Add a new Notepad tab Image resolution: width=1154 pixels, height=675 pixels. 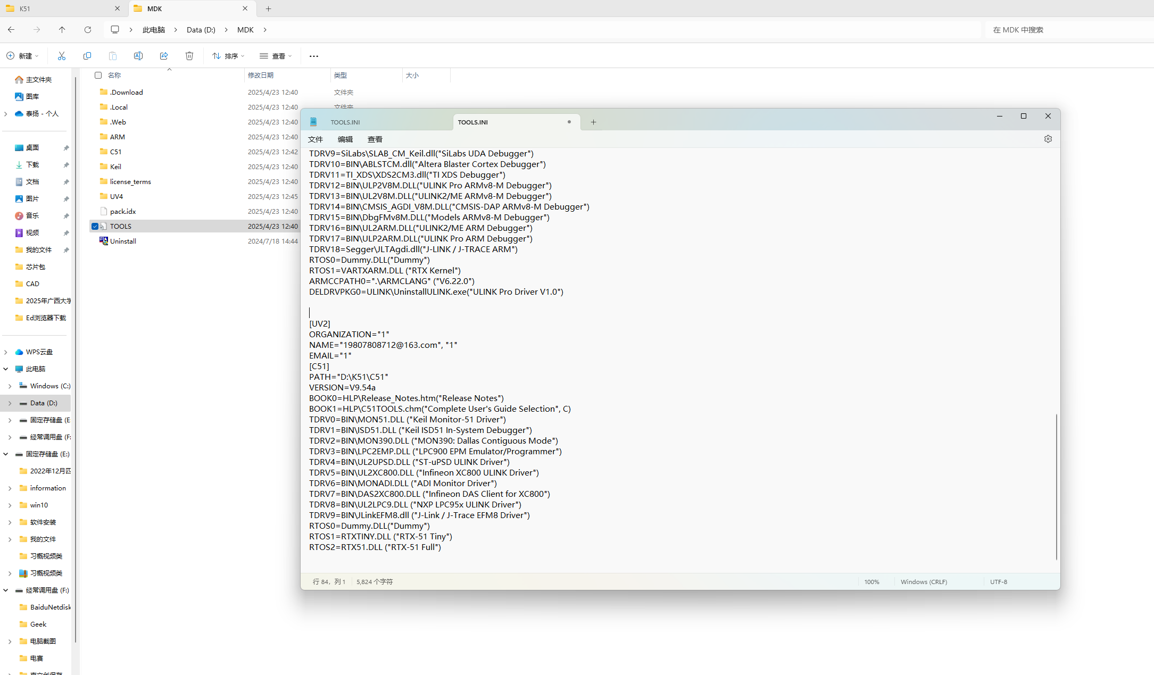[593, 122]
